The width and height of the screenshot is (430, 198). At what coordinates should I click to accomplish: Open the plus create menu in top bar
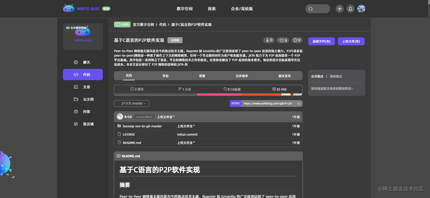pyautogui.click(x=340, y=9)
